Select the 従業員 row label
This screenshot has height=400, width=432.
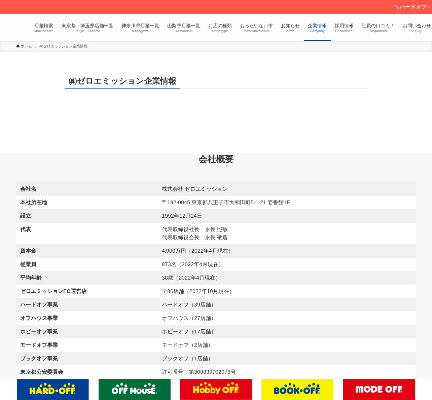pyautogui.click(x=28, y=264)
